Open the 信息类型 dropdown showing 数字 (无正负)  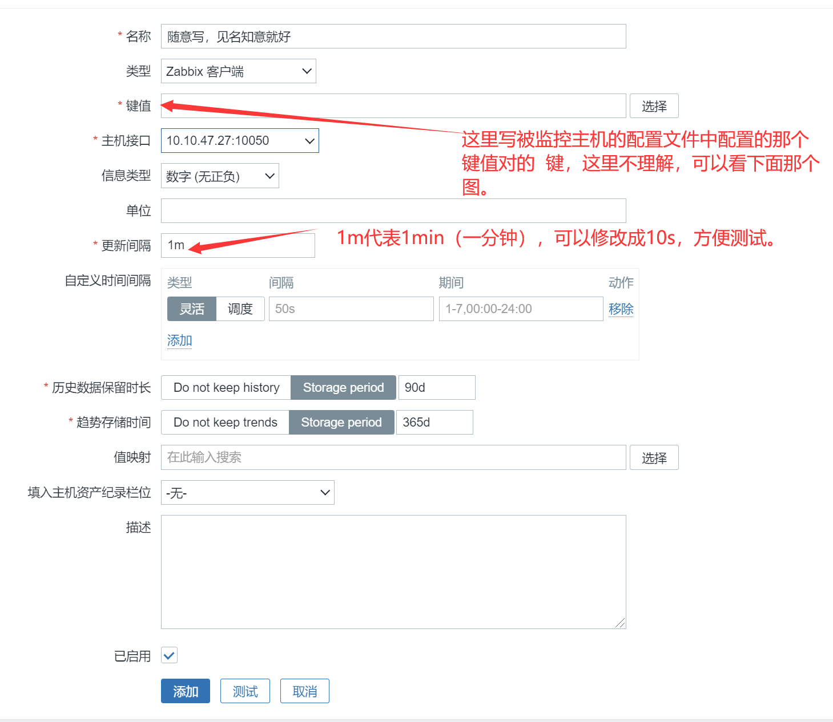[219, 176]
